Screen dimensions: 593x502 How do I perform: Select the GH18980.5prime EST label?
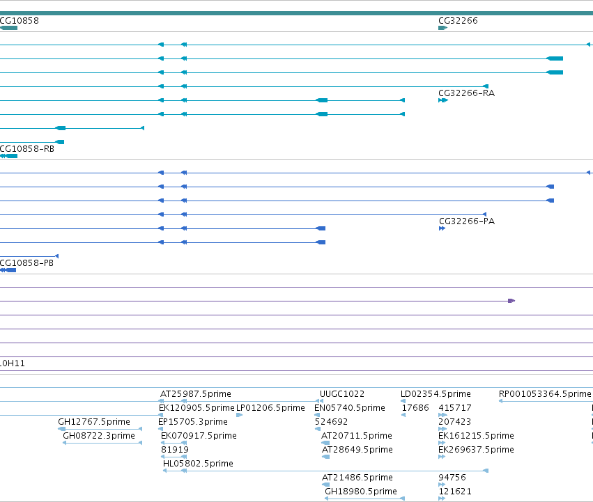pyautogui.click(x=361, y=492)
